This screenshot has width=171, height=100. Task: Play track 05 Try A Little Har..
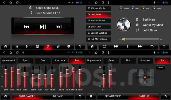[x=98, y=21]
